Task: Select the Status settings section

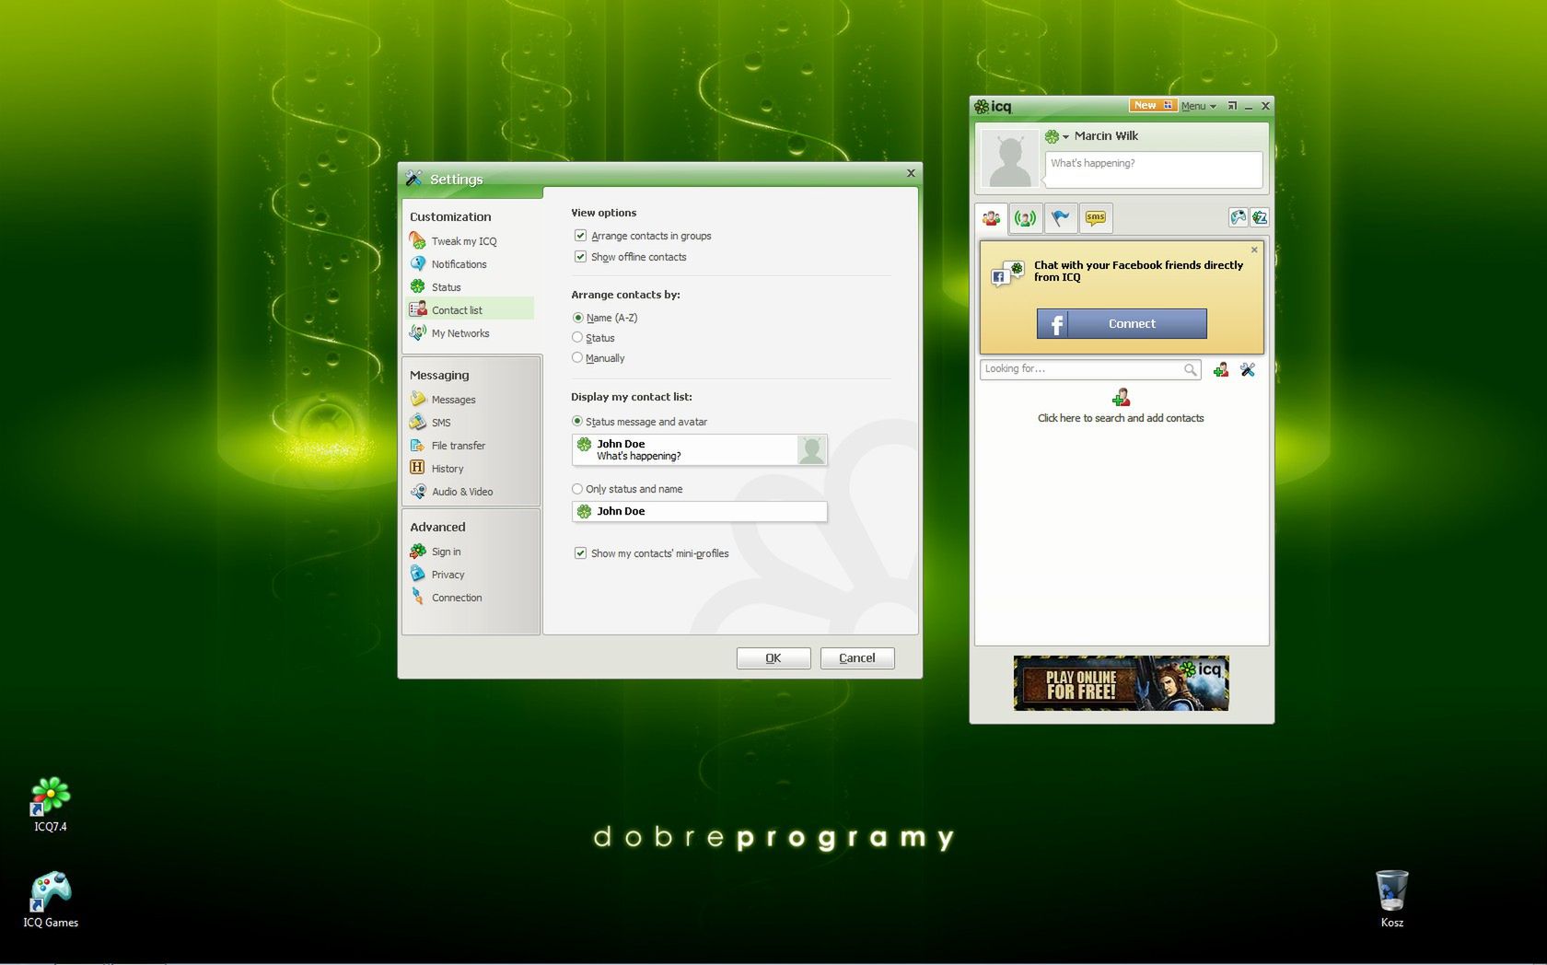Action: pos(446,287)
